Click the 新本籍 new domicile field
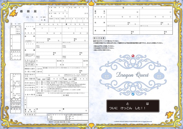The image size is (183, 129). [x=65, y=70]
